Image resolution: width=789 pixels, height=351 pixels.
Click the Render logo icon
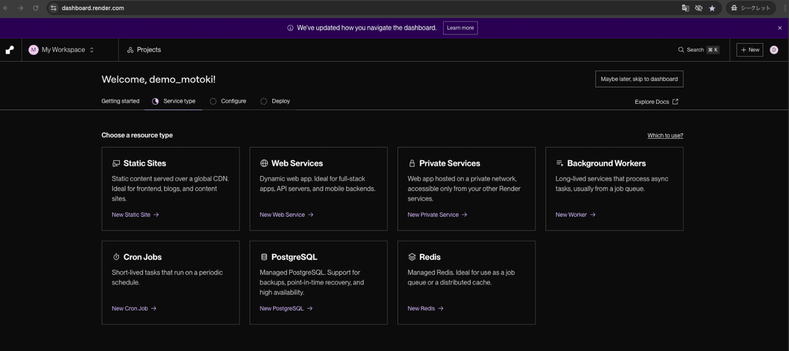click(10, 50)
